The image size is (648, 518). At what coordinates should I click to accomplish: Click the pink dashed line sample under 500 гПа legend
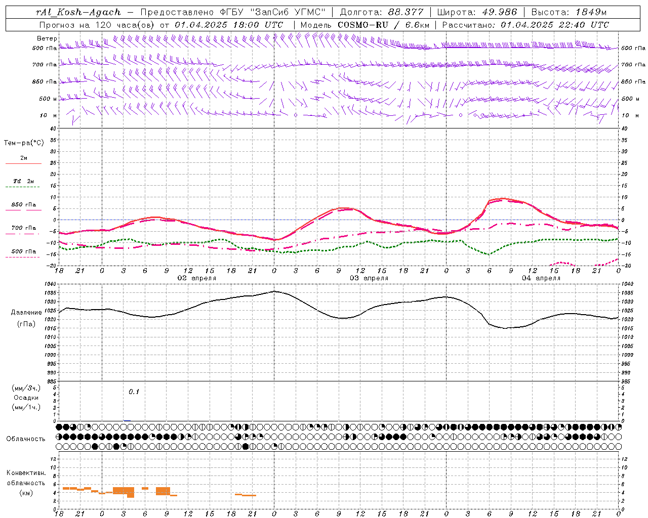(23, 257)
